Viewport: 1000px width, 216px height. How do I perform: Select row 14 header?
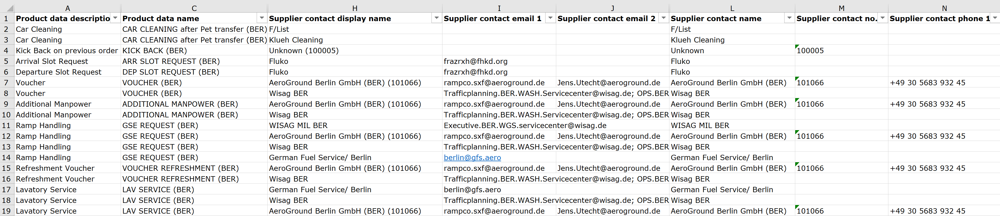pyautogui.click(x=7, y=157)
